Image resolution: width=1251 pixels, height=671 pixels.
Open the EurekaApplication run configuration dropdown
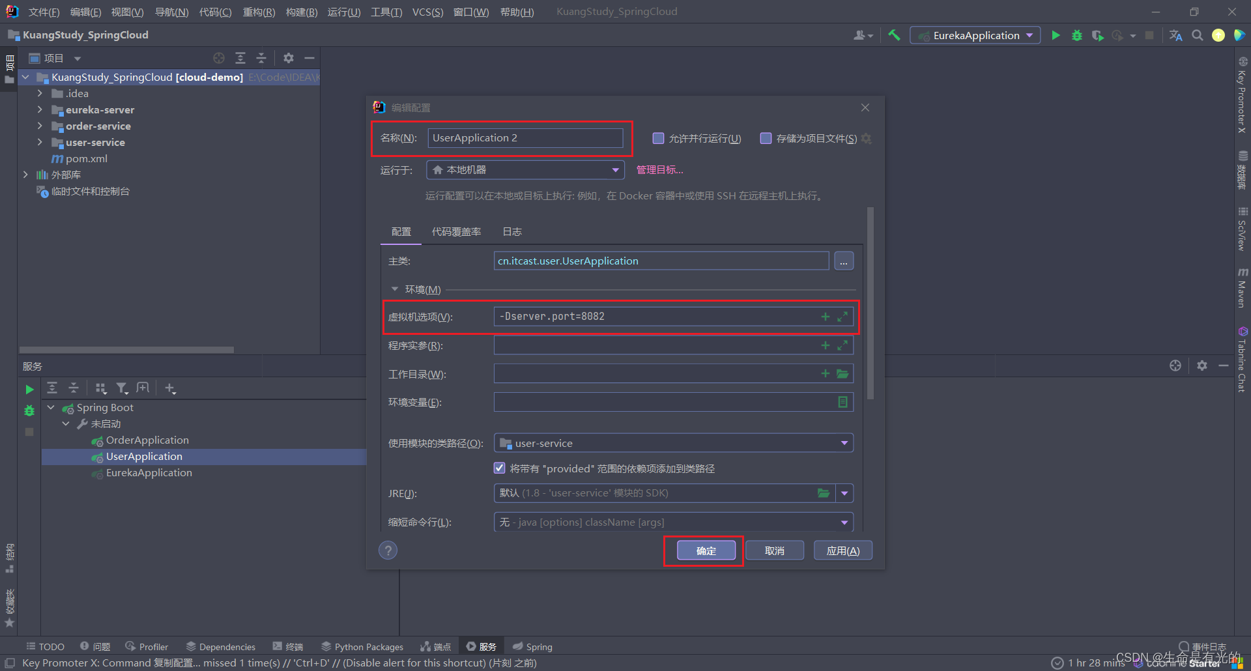pos(975,36)
